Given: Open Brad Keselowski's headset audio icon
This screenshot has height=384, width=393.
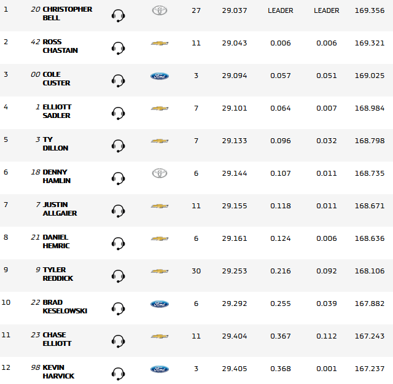Looking at the screenshot, I should tap(119, 308).
